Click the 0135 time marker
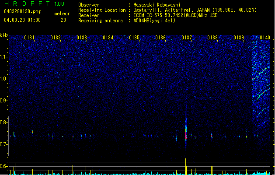Image resolution: width=275 pixels, height=175 pixels. click(x=134, y=38)
